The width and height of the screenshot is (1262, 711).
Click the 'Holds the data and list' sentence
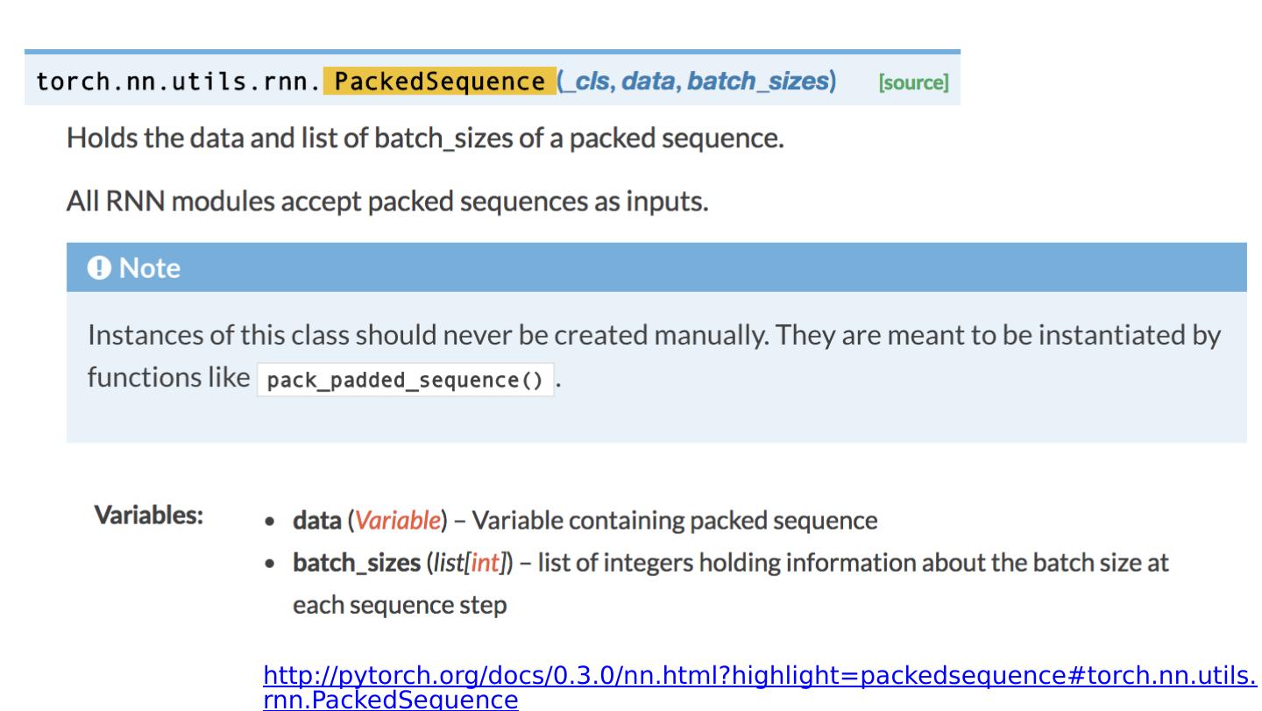tap(424, 139)
